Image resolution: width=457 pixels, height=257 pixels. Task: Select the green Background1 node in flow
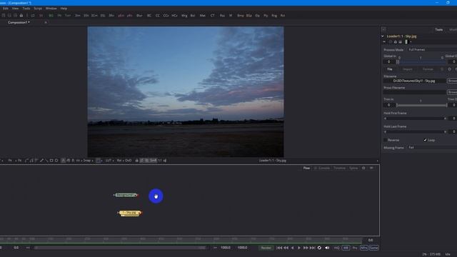pos(126,195)
